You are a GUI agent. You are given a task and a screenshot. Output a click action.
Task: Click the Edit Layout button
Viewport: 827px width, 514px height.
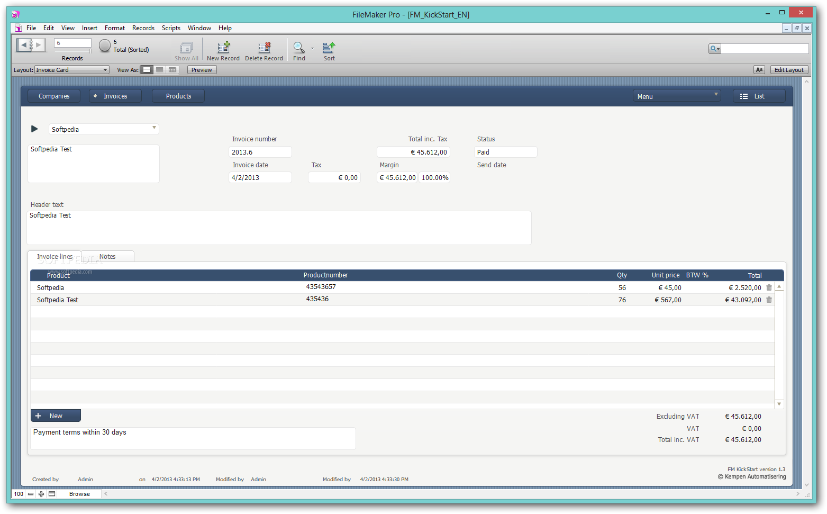coord(789,70)
